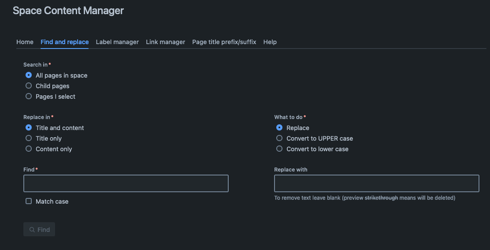Open the Home tab
The height and width of the screenshot is (250, 490).
25,42
